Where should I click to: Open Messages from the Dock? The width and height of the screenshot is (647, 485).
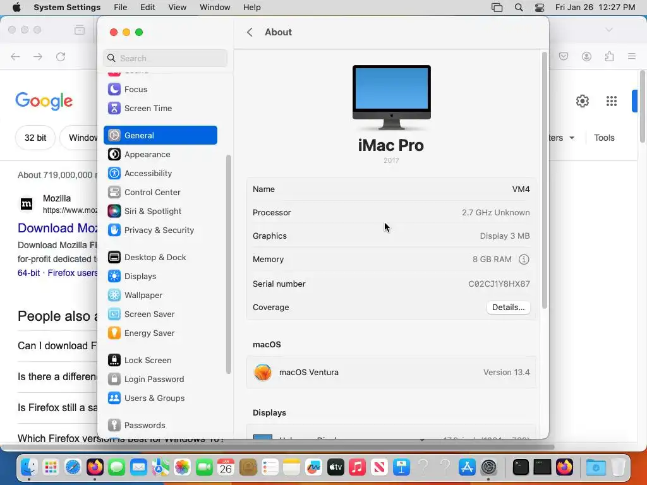[x=117, y=467]
